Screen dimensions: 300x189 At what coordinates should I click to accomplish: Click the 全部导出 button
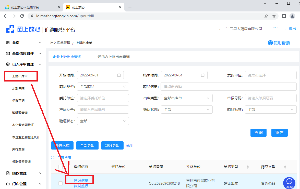(x=87, y=145)
